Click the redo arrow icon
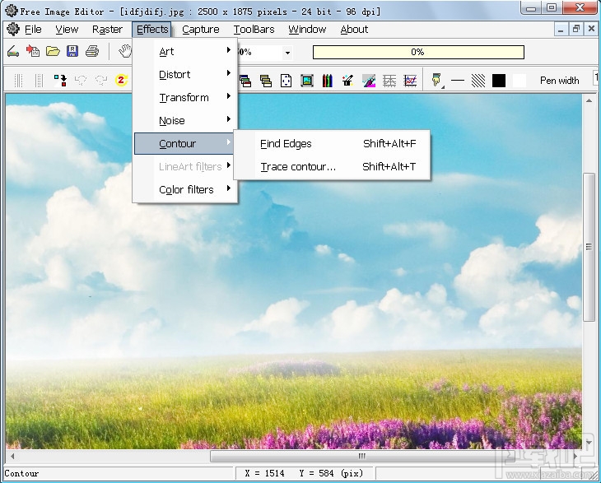 pyautogui.click(x=101, y=81)
